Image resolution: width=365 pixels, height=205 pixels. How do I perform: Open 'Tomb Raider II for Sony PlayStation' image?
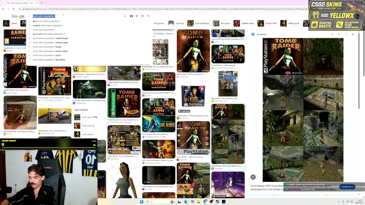click(x=124, y=103)
